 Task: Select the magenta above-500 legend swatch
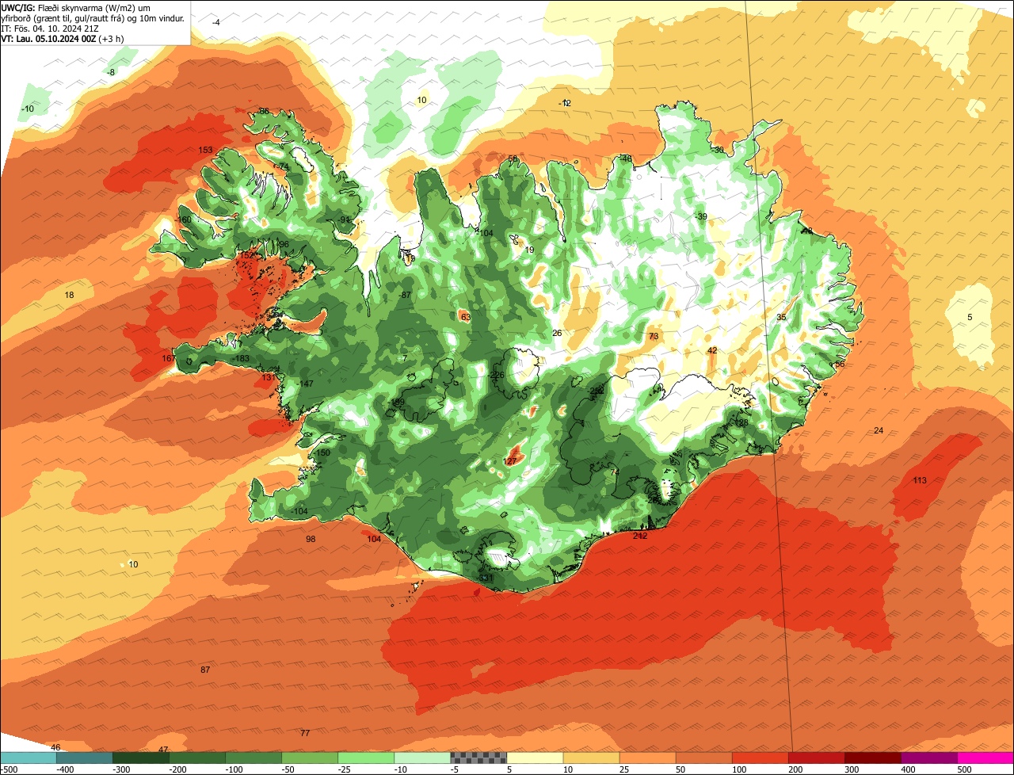coord(985,758)
